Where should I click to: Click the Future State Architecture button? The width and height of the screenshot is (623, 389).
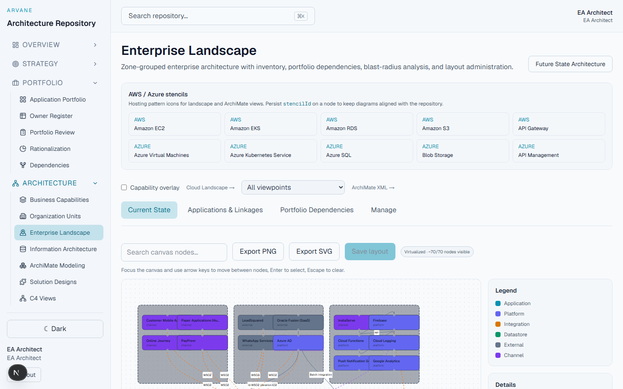click(570, 64)
